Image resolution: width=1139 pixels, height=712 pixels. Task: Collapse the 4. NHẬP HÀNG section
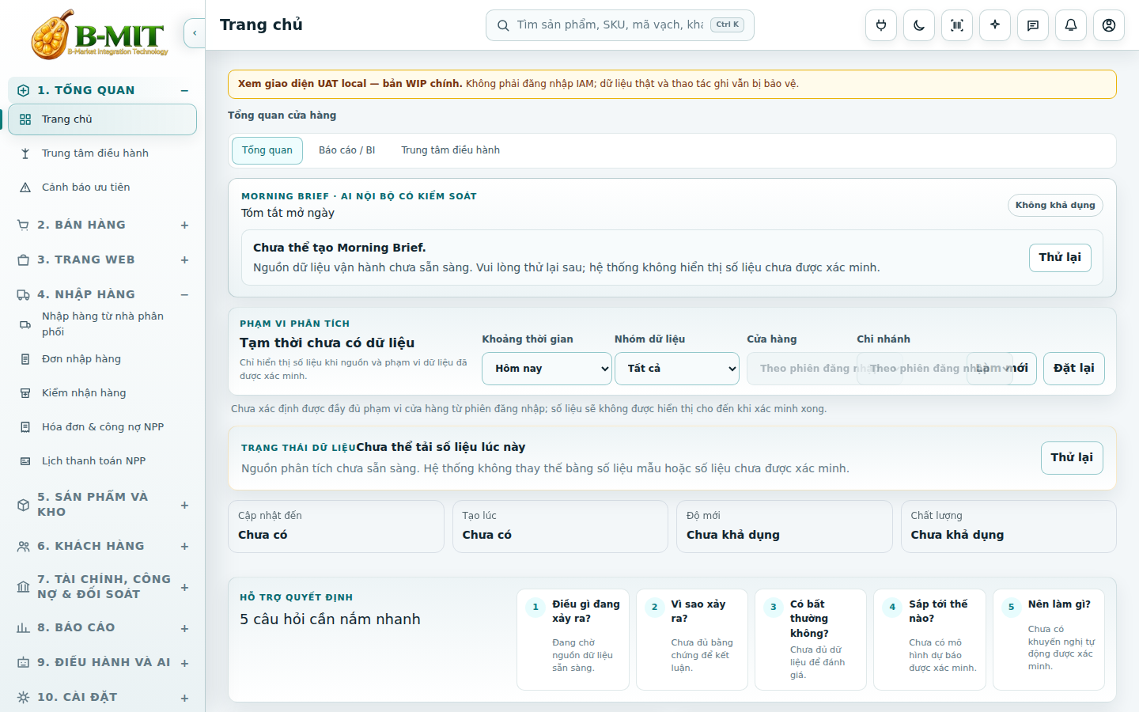(x=102, y=294)
